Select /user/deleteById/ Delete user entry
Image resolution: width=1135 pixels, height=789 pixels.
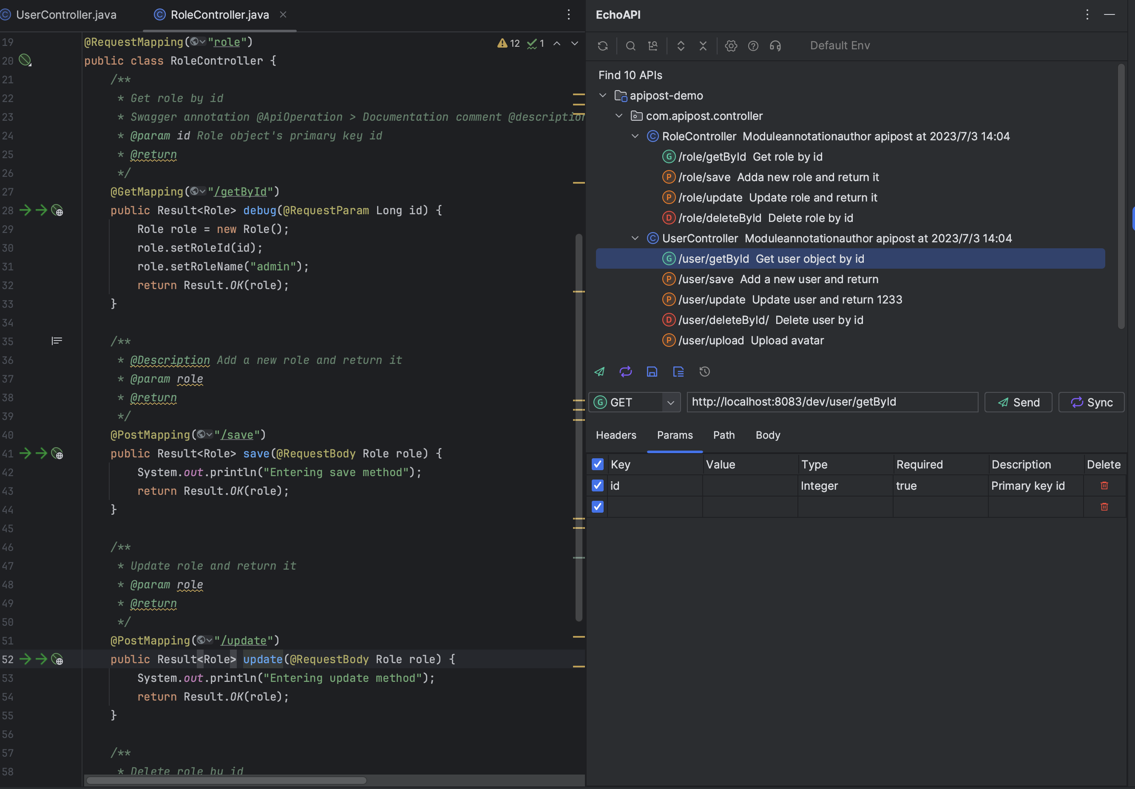coord(763,321)
